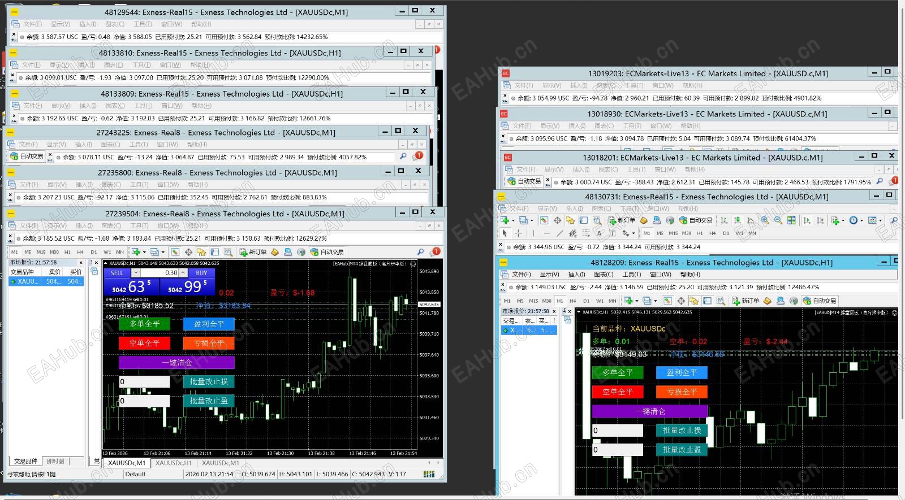905x500 pixels.
Task: Zoom out the chart in window 48130731
Action: click(x=778, y=220)
